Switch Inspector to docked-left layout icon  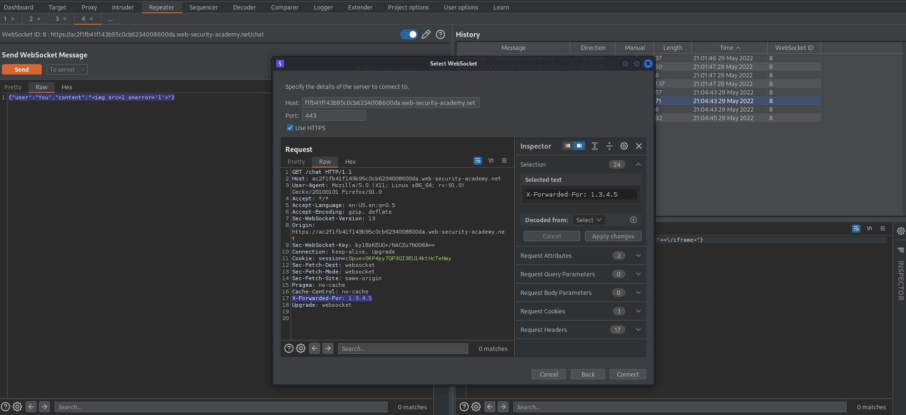tap(567, 146)
